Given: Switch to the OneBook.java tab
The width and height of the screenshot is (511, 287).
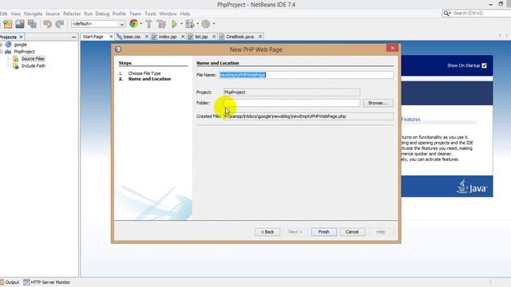Looking at the screenshot, I should [240, 37].
